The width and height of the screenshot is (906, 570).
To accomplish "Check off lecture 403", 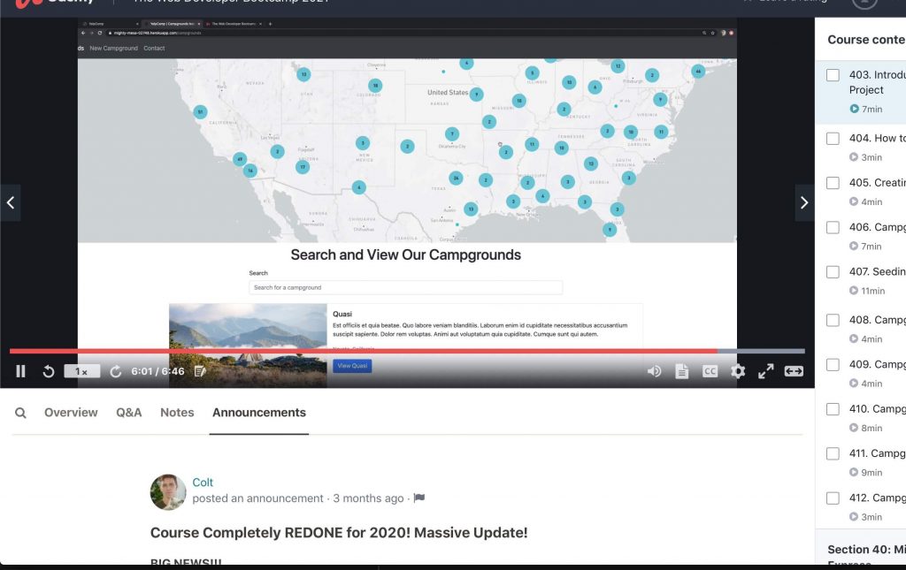I will pos(833,75).
